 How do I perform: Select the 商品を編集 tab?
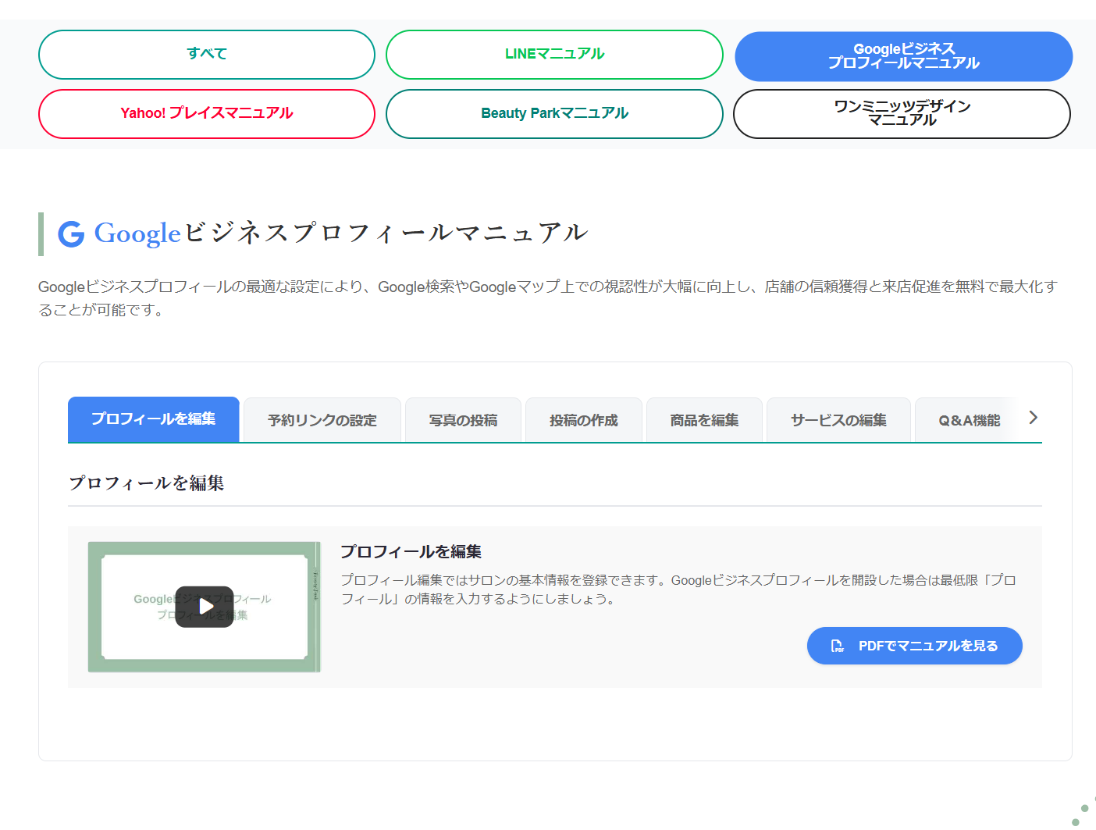click(704, 420)
